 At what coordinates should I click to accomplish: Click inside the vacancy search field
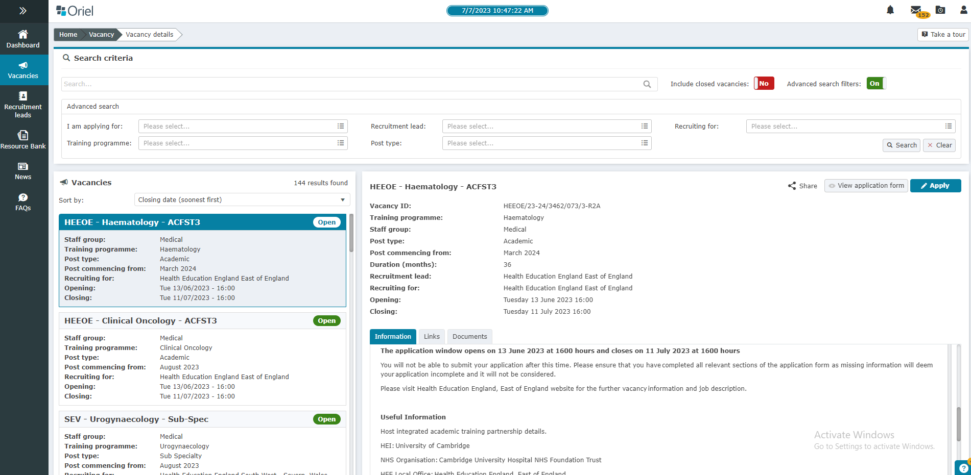pyautogui.click(x=352, y=84)
